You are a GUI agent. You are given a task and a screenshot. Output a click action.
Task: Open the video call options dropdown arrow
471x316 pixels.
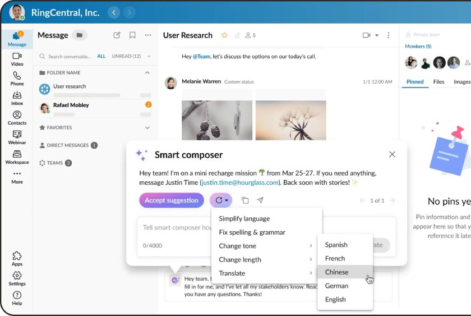pyautogui.click(x=377, y=35)
